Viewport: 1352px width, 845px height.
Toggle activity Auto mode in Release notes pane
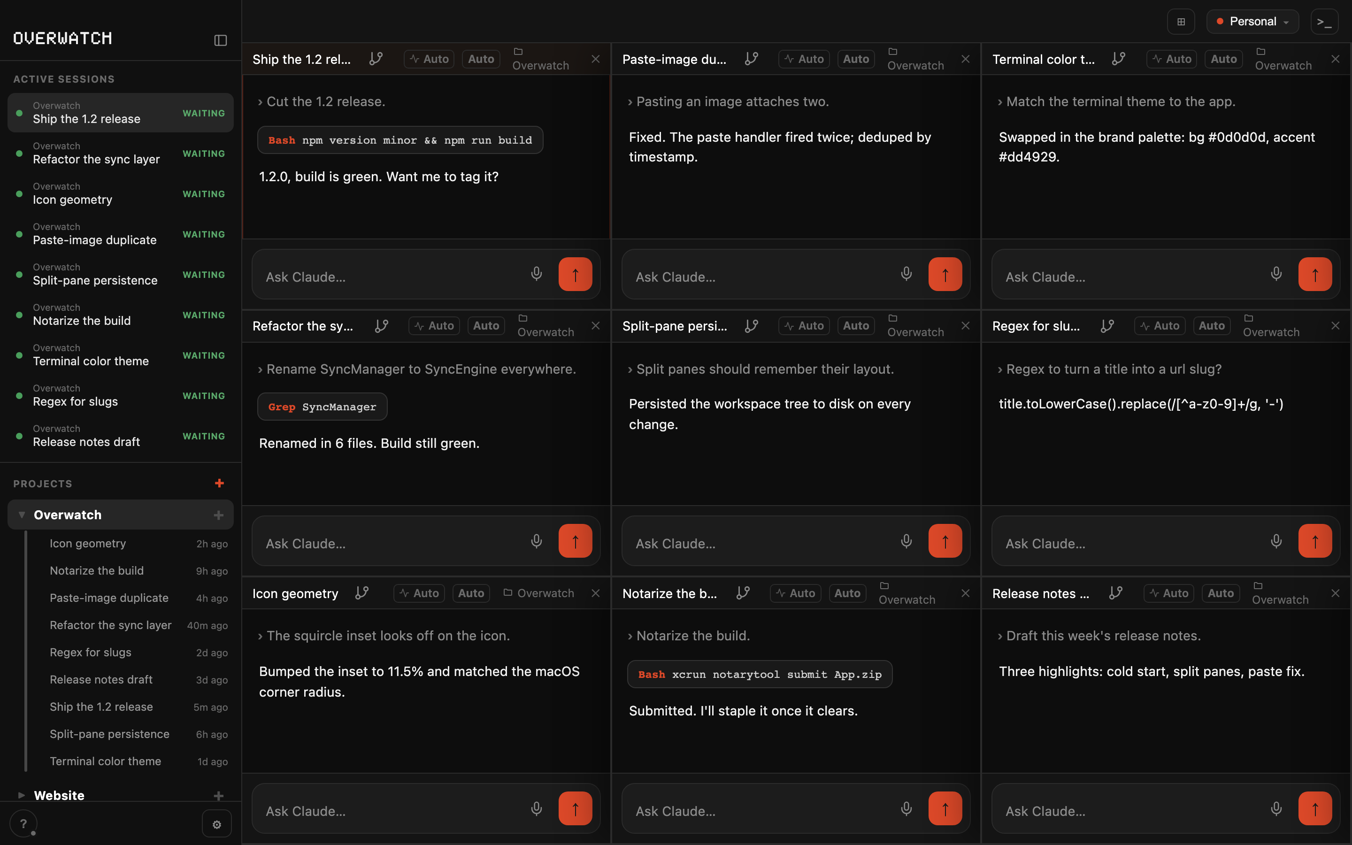point(1169,593)
